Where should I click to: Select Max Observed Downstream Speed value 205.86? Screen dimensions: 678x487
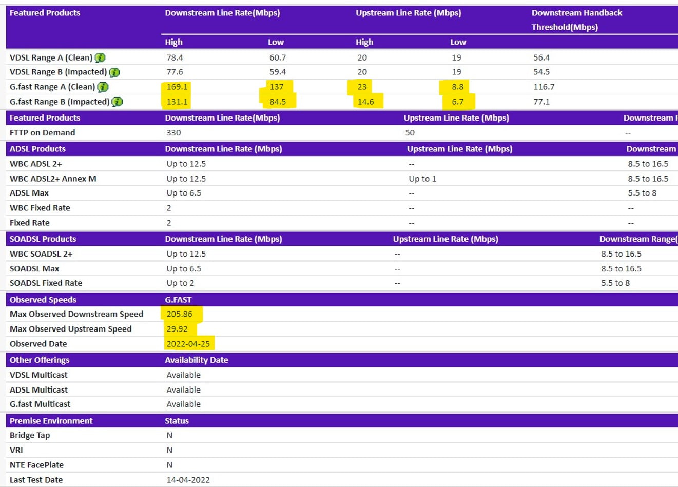[179, 314]
